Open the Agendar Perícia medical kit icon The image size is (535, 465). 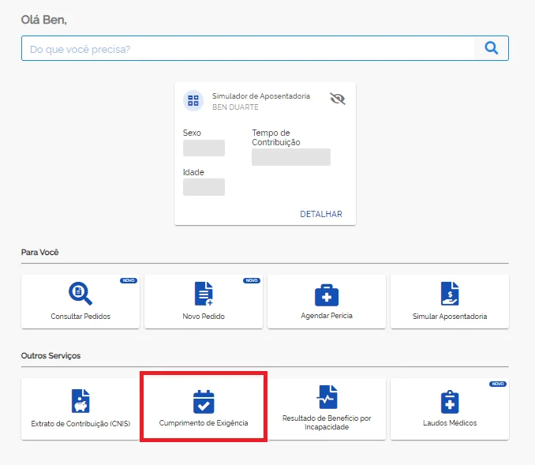[327, 295]
